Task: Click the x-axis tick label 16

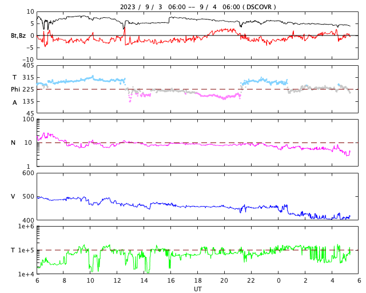Action: (x=171, y=280)
